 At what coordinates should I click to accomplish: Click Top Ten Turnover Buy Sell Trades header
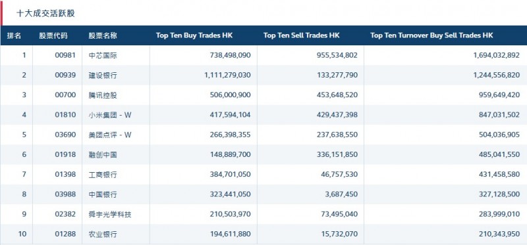431,35
